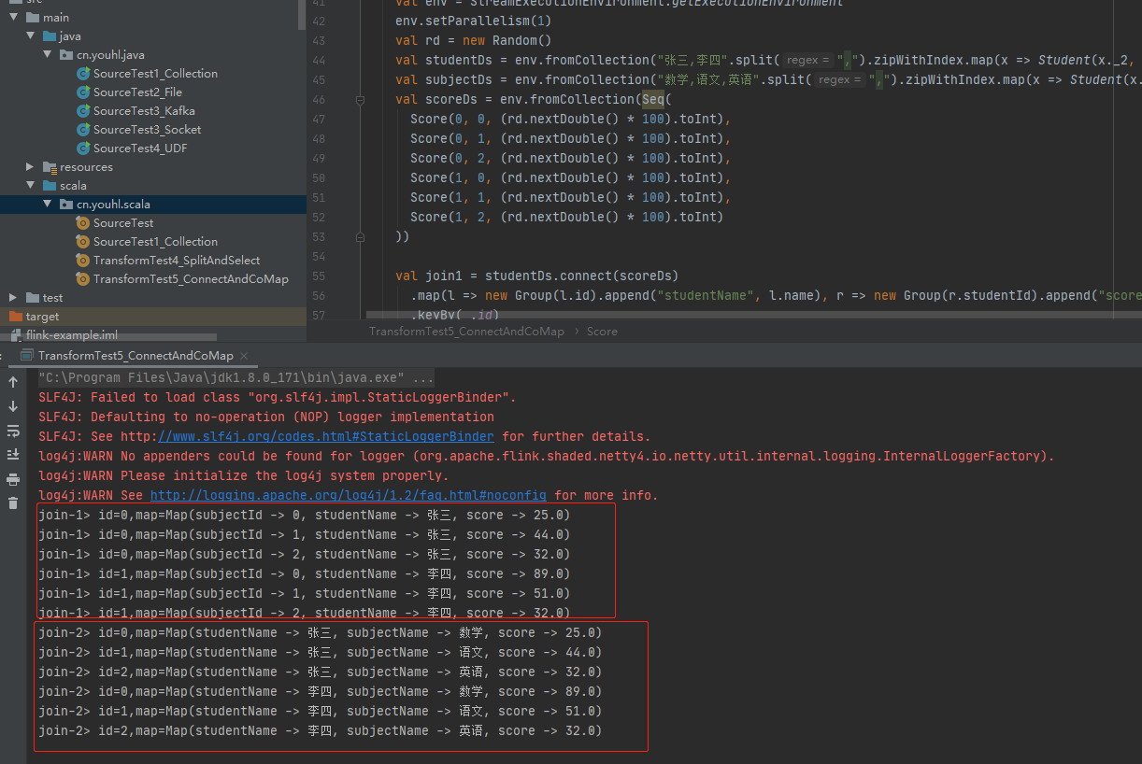Screen dimensions: 1142x764
Task: Click line number 55 in the editor gutter
Action: (x=319, y=276)
